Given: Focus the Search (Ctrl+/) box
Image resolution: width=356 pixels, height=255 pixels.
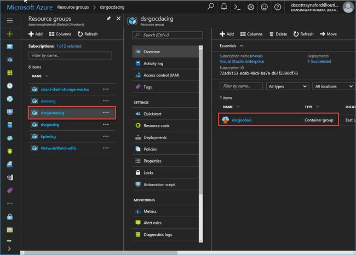Looking at the screenshot, I should [x=168, y=35].
